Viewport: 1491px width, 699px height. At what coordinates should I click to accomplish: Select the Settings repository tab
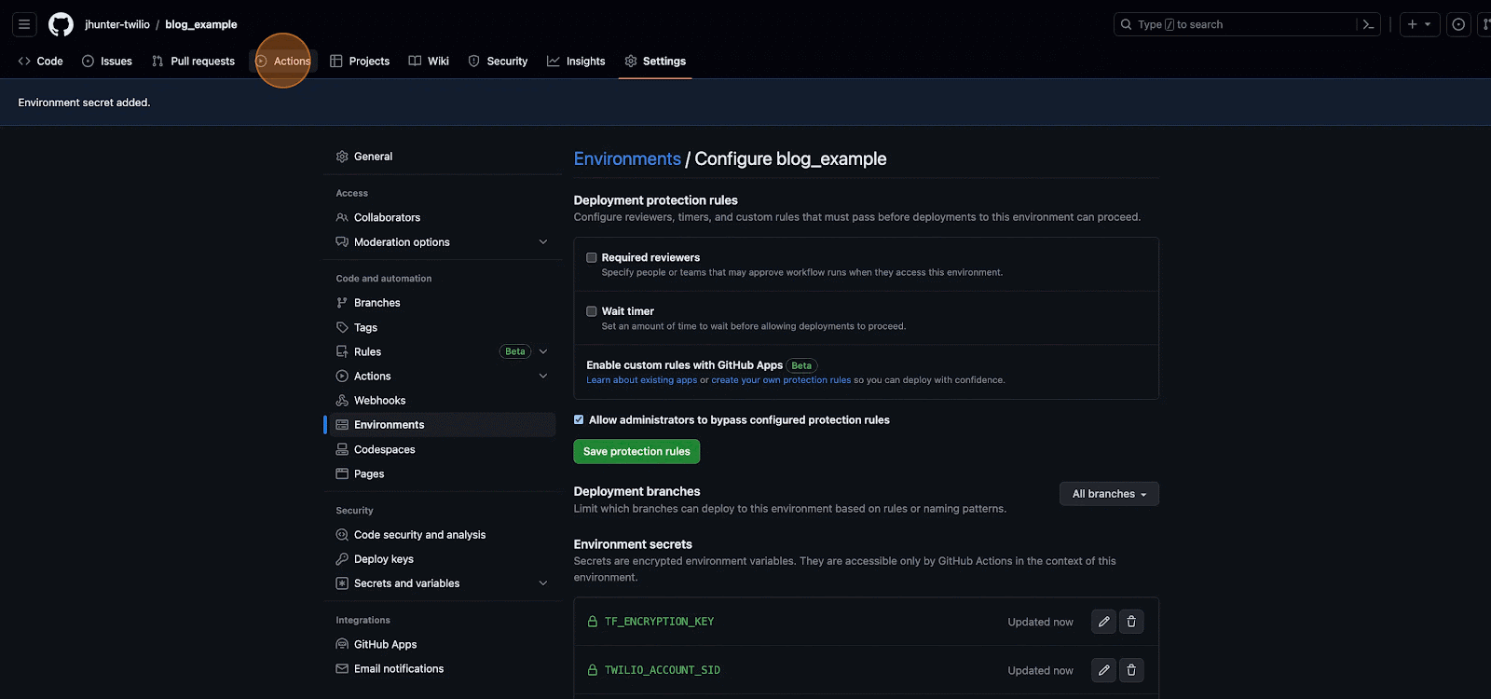(x=655, y=62)
